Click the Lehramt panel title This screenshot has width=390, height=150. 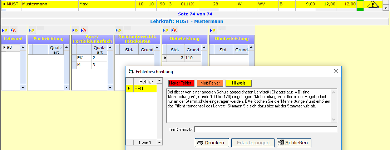[x=14, y=39]
